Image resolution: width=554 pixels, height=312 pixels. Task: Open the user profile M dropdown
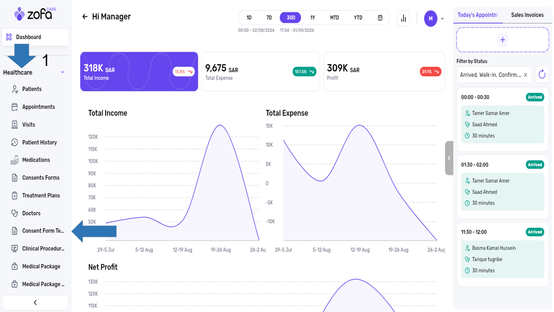coord(434,18)
